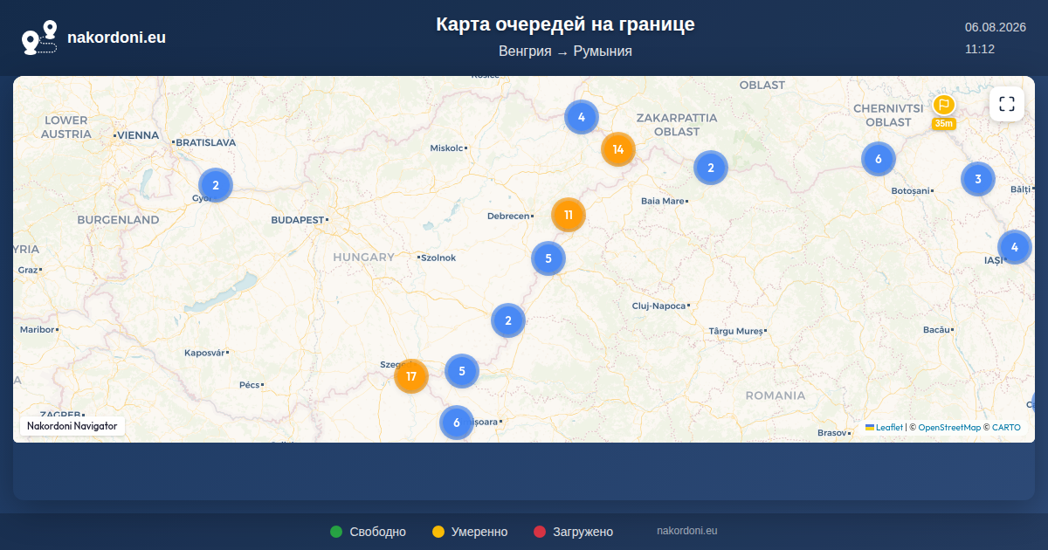The width and height of the screenshot is (1048, 550).
Task: Click the ROMANIA country label
Action: 776,395
